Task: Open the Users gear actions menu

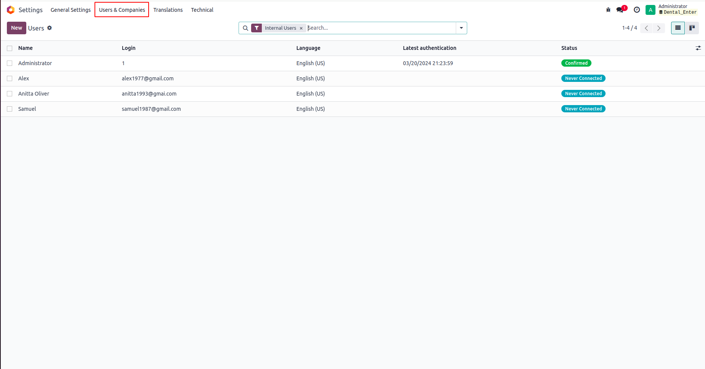Action: (x=50, y=28)
